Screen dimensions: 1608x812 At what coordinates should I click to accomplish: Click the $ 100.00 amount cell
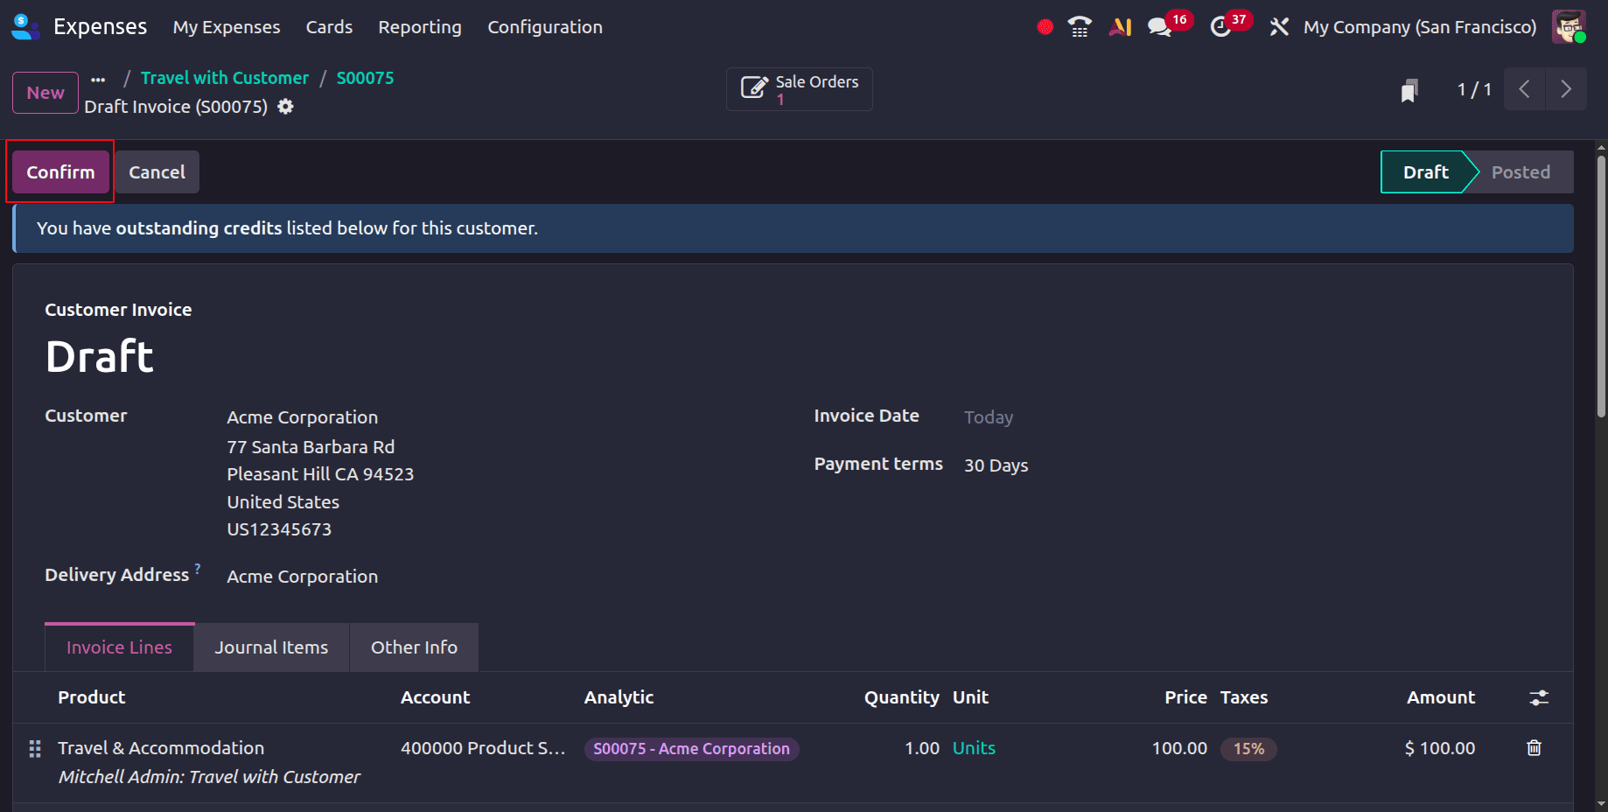[x=1439, y=748]
